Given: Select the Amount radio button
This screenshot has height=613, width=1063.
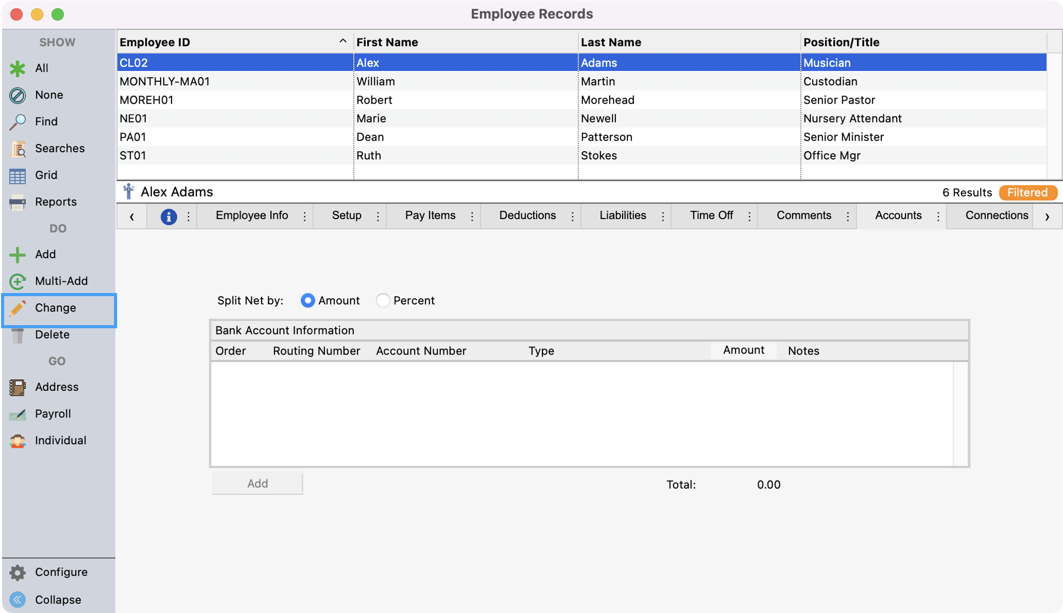Looking at the screenshot, I should click(x=308, y=300).
